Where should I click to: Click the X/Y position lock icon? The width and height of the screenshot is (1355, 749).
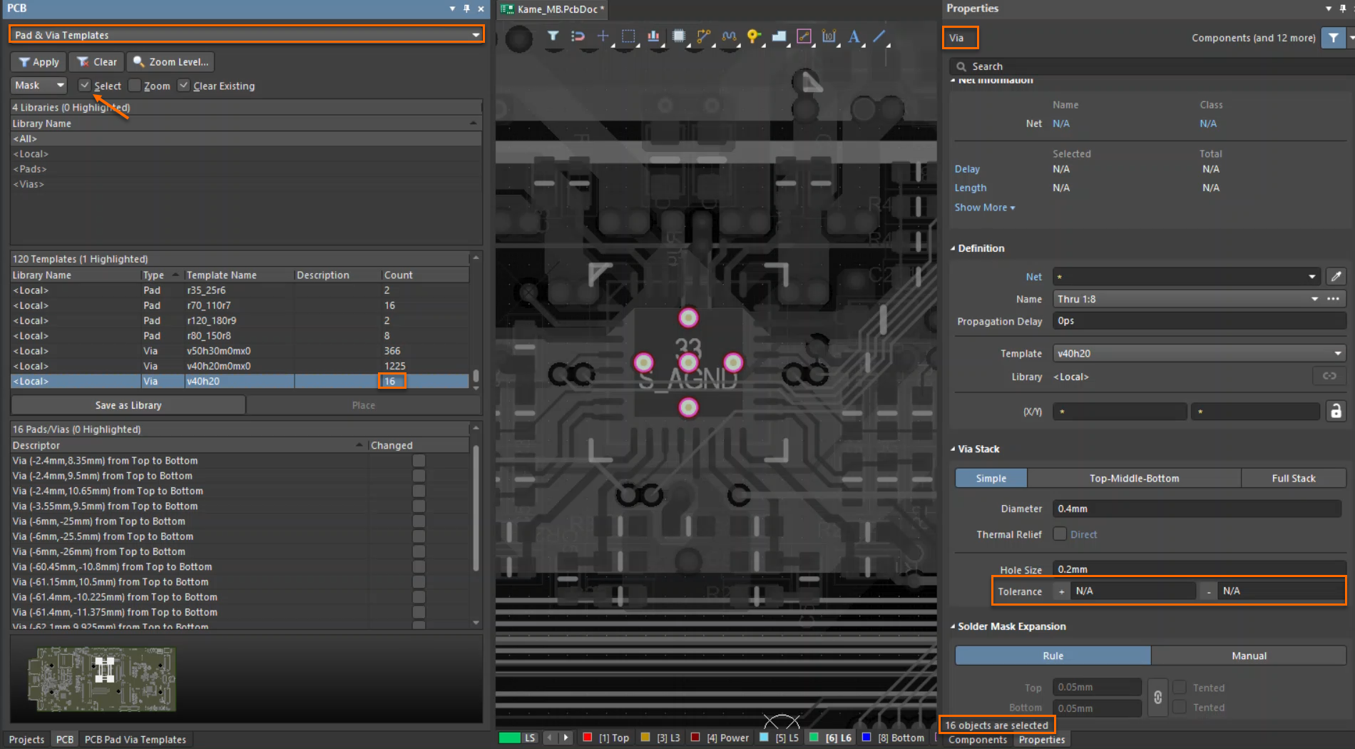coord(1336,411)
